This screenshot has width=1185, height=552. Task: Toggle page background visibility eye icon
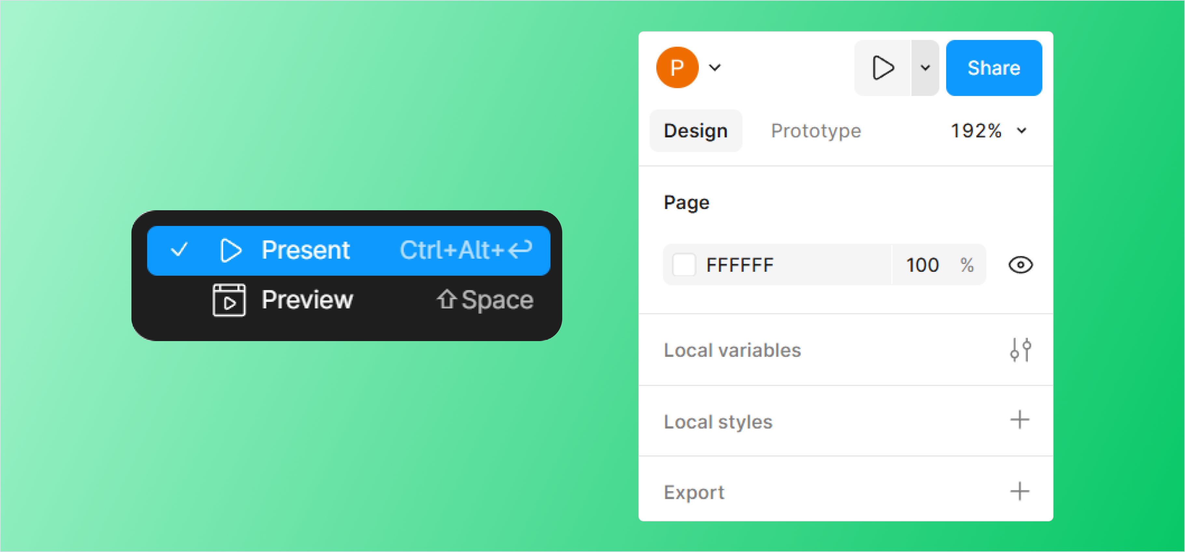click(x=1020, y=265)
